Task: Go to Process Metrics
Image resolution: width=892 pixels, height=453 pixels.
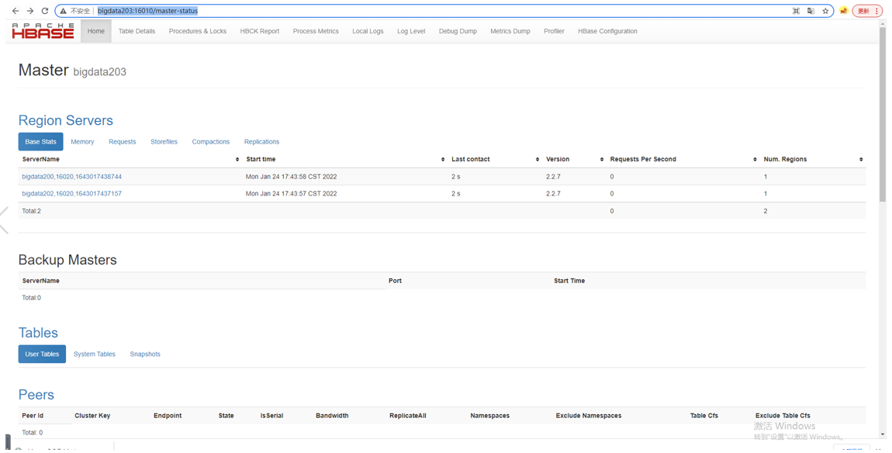Action: [x=316, y=31]
